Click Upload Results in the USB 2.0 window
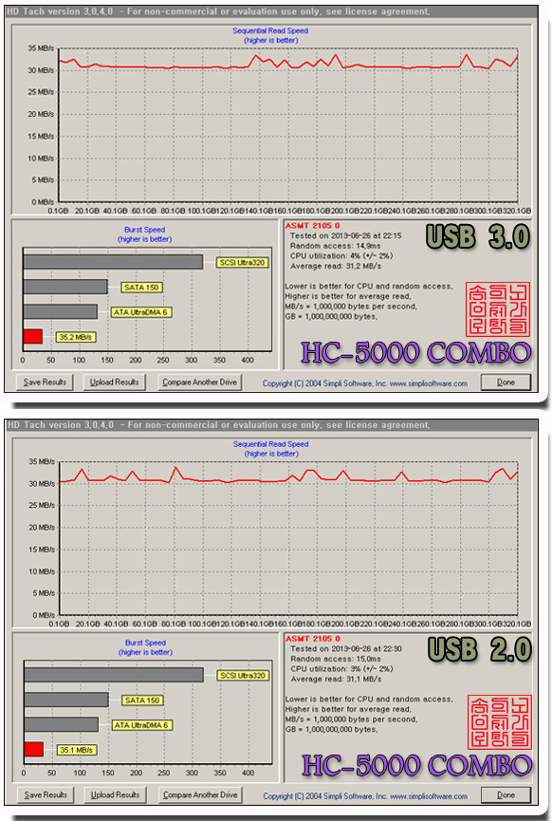552x821 pixels. click(115, 794)
